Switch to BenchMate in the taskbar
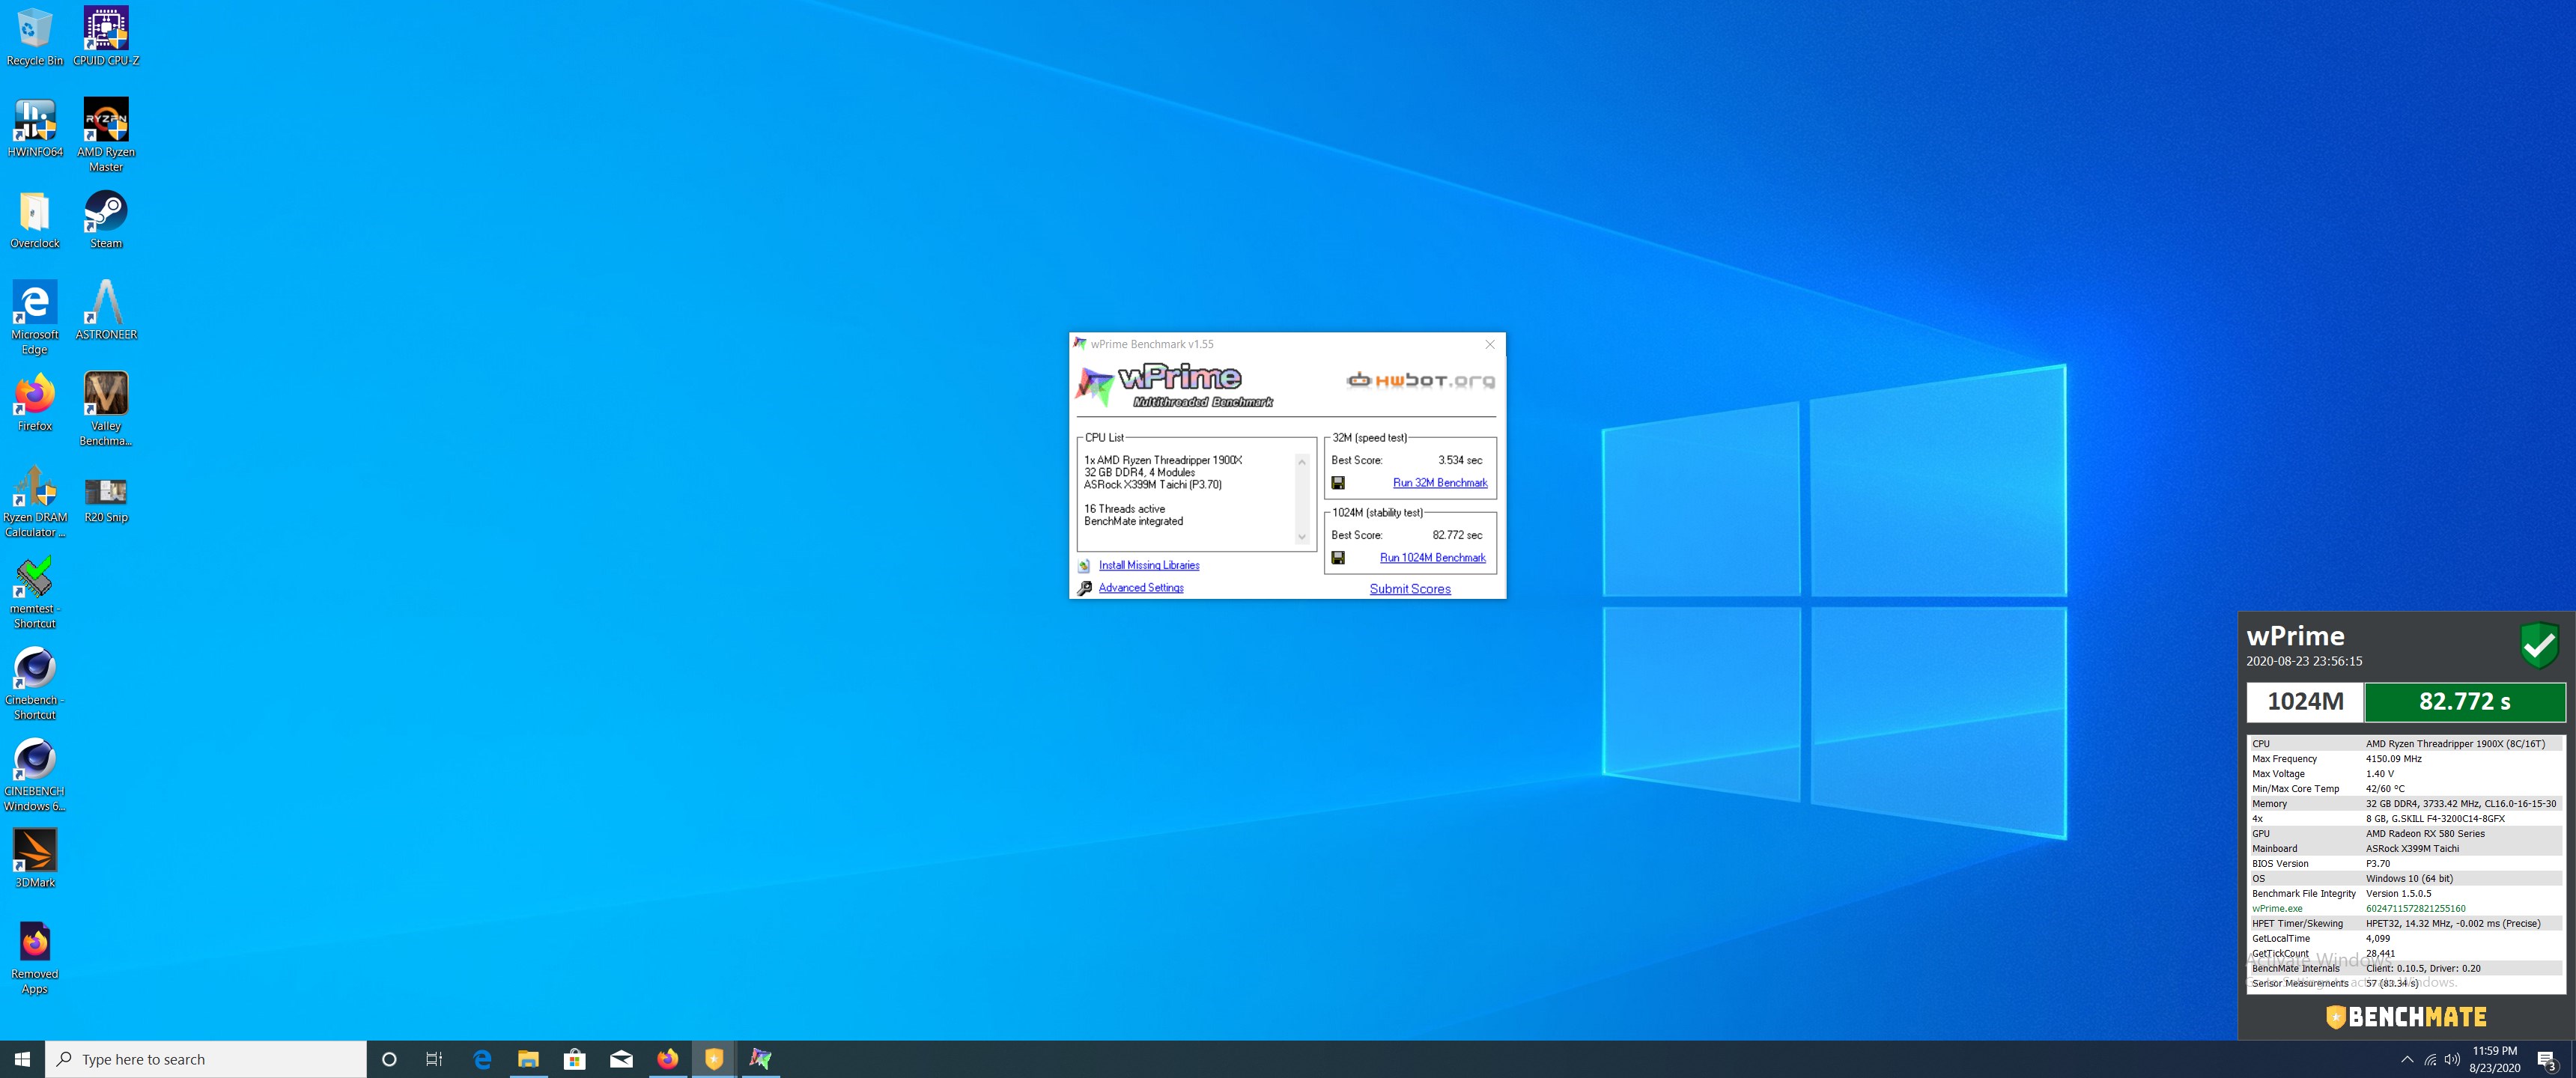Image resolution: width=2576 pixels, height=1078 pixels. [x=714, y=1059]
